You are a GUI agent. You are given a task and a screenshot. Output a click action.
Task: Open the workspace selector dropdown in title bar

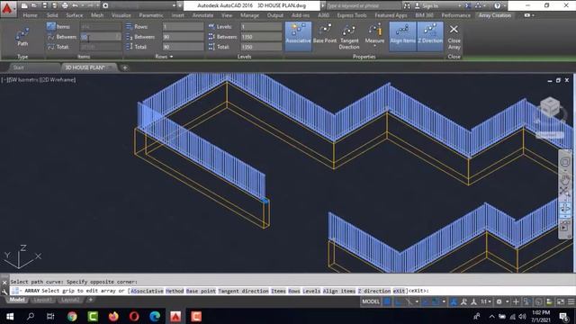[174, 5]
